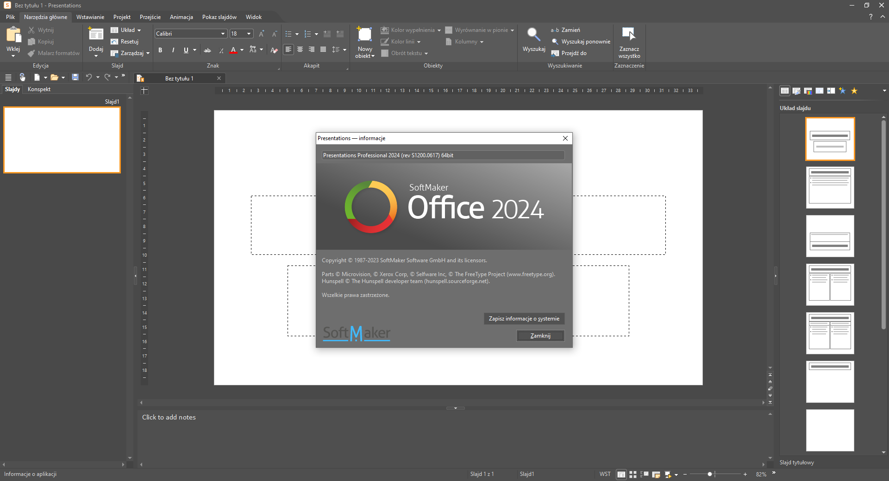The width and height of the screenshot is (889, 481).
Task: Increase font size with the A+ icon
Action: 262,34
